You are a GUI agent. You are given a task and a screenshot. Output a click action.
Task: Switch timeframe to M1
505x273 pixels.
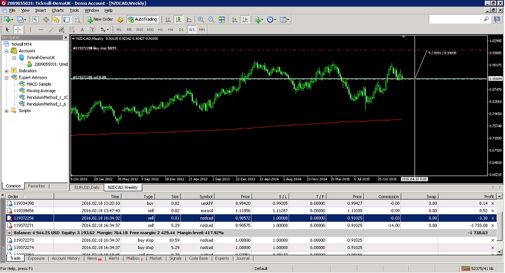(x=119, y=29)
